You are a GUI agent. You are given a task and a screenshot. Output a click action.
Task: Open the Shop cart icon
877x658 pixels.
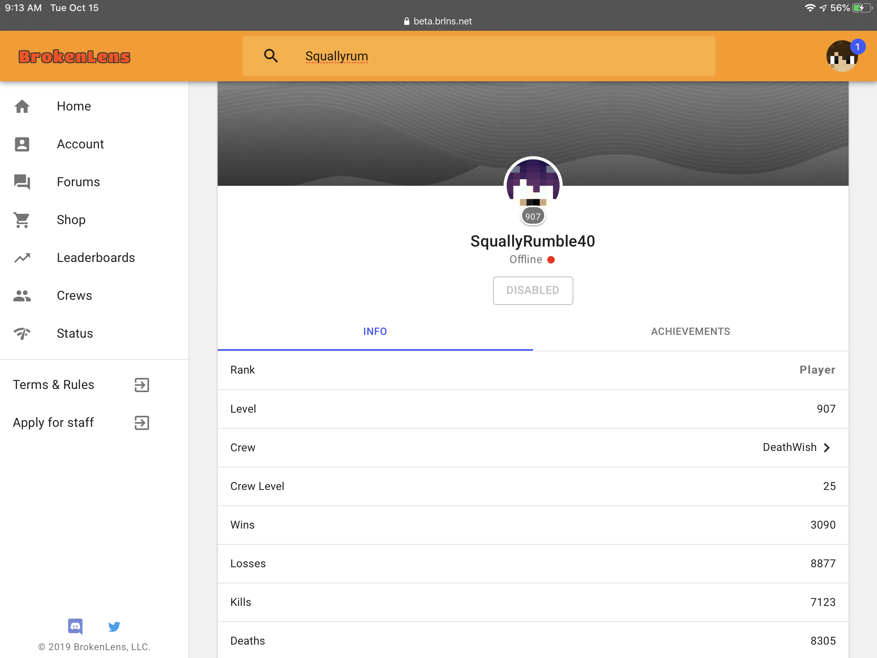pyautogui.click(x=22, y=220)
